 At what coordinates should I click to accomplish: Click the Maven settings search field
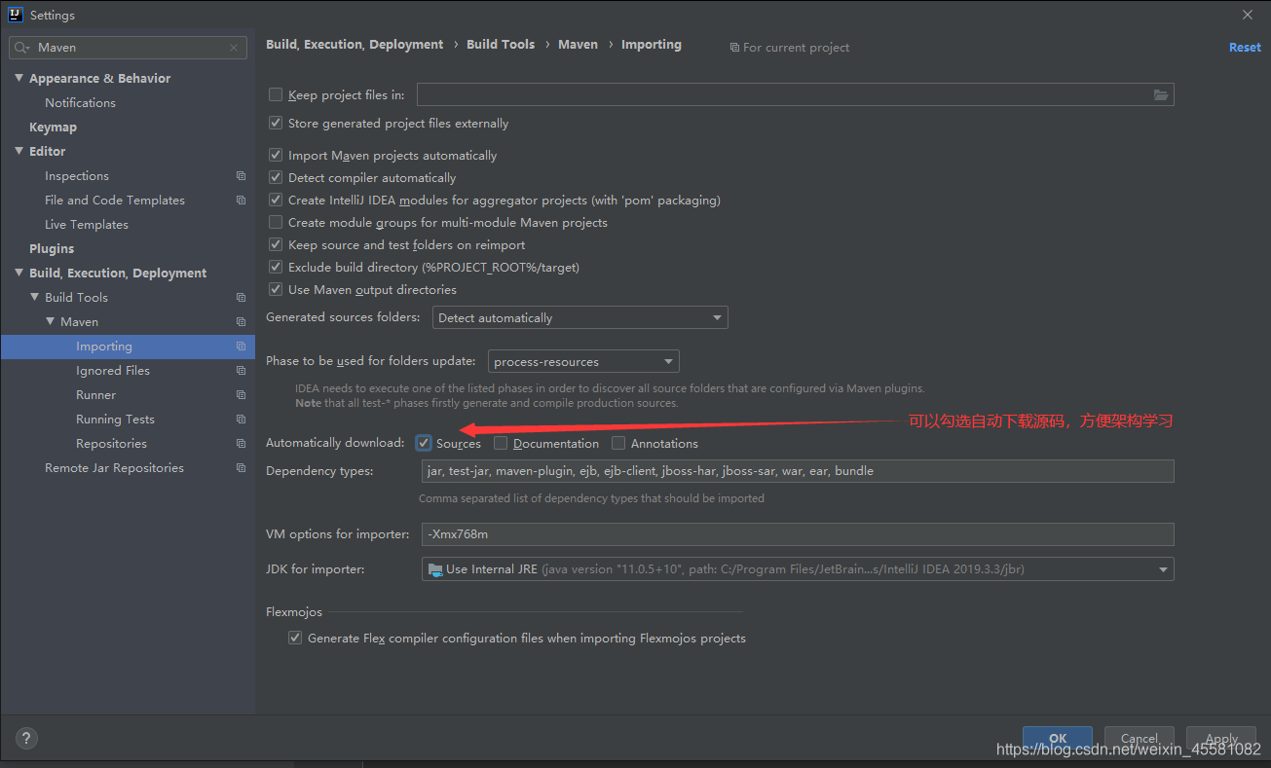(128, 48)
